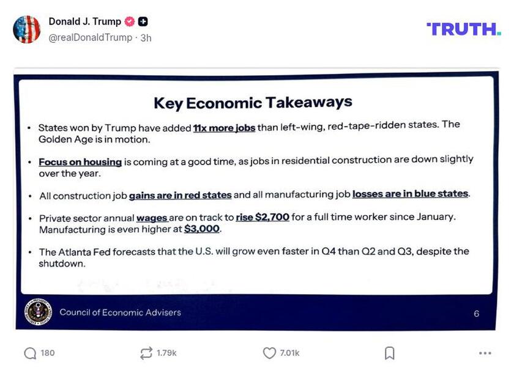Click the red verified badge
Viewport: 514px width, 376px height.
[129, 22]
